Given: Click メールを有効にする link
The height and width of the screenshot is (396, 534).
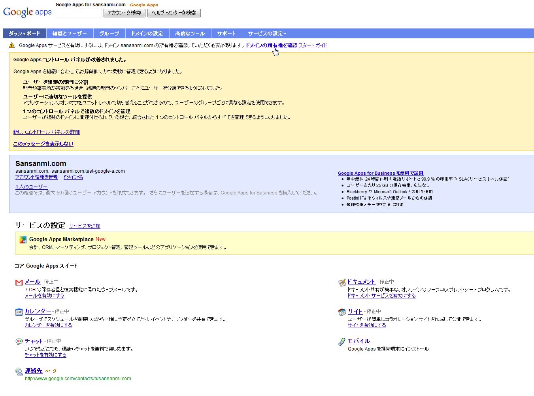Looking at the screenshot, I should (45, 296).
